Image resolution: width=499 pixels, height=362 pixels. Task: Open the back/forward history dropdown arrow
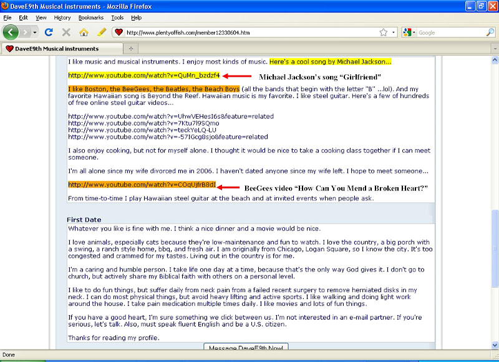35,32
